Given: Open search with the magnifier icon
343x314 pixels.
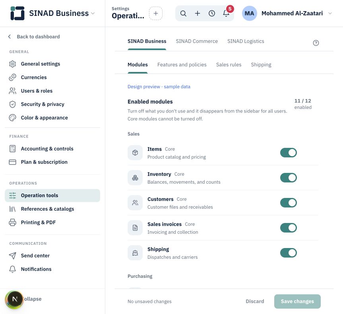Looking at the screenshot, I should (x=183, y=14).
